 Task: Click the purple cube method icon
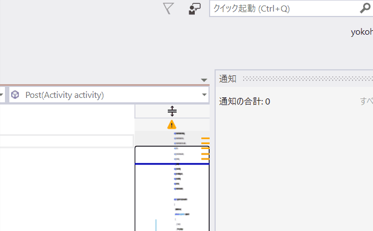15,95
